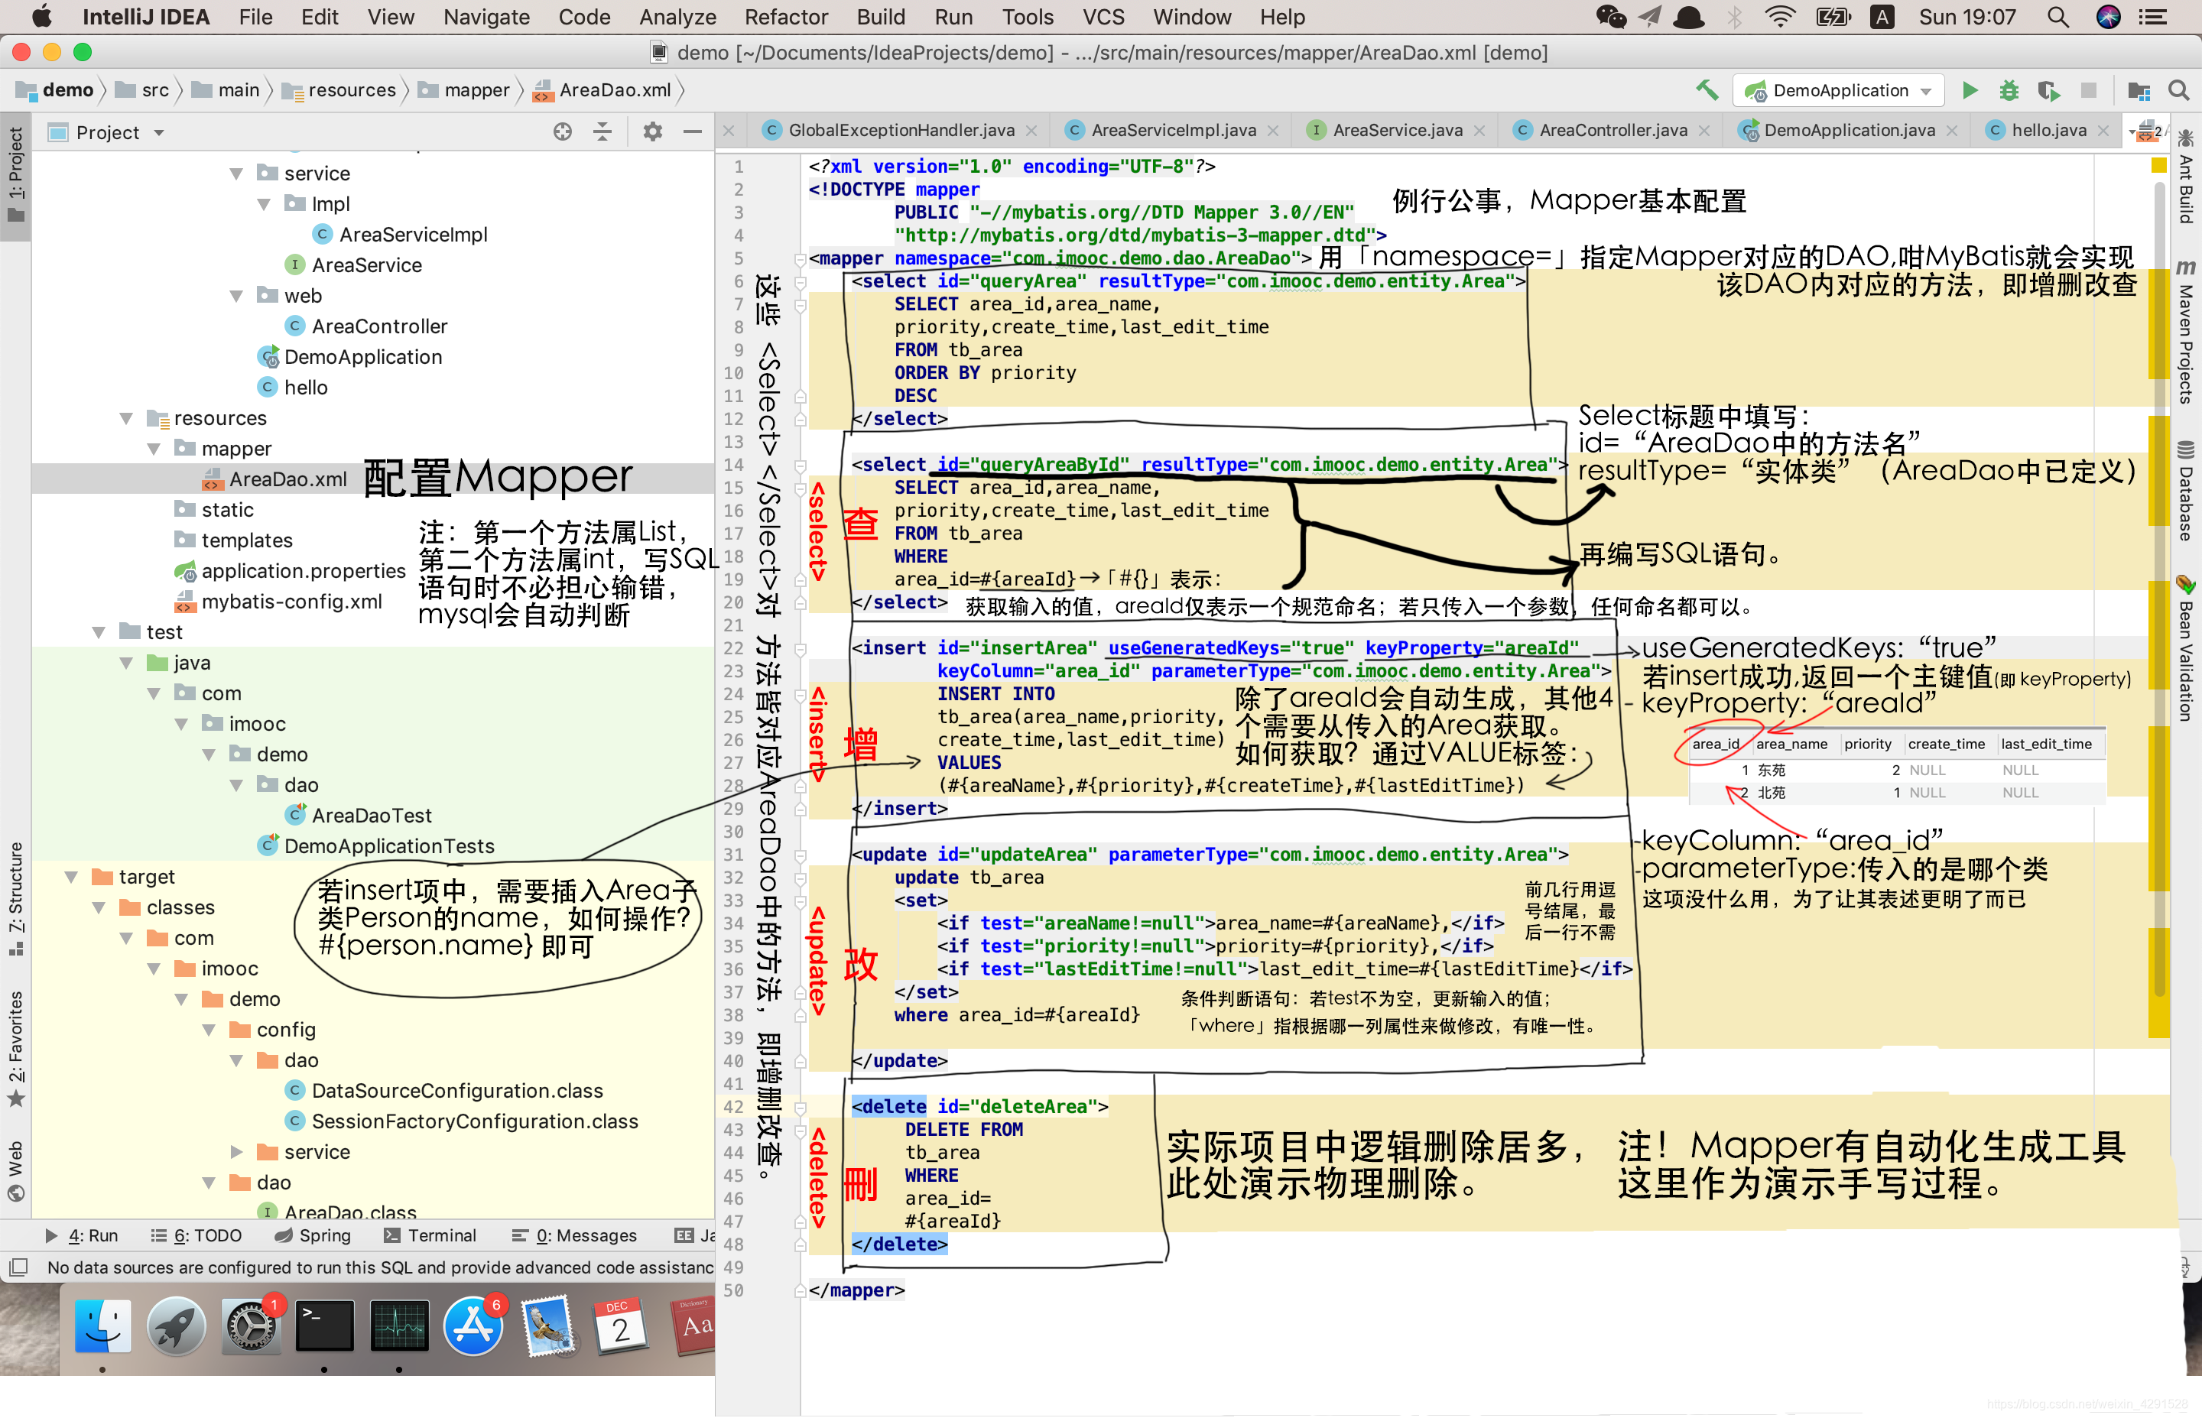Open System Preferences in the Dock

[251, 1326]
